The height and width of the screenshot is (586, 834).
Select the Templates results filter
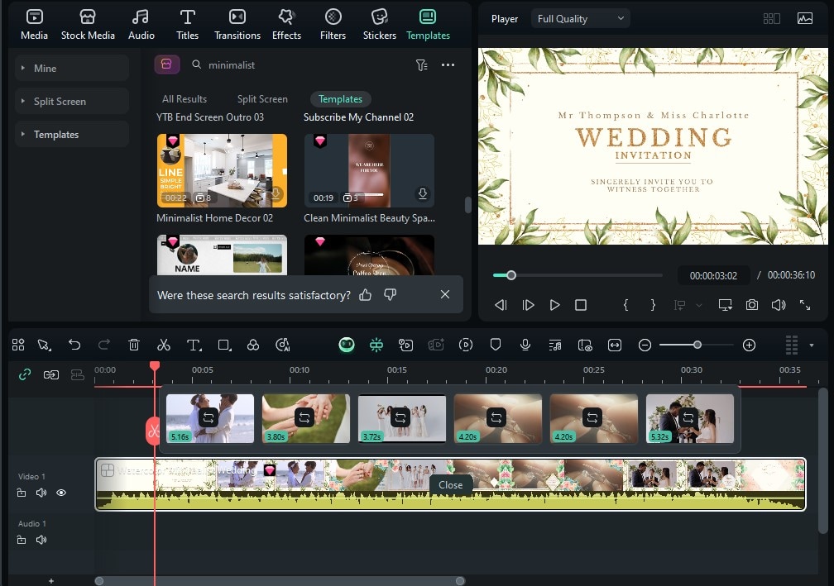click(x=340, y=99)
